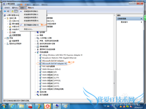This screenshot has height=109, width=146.
Task: Toggle 显示隐藏的设备(W) checked option
Action: [x=31, y=25]
